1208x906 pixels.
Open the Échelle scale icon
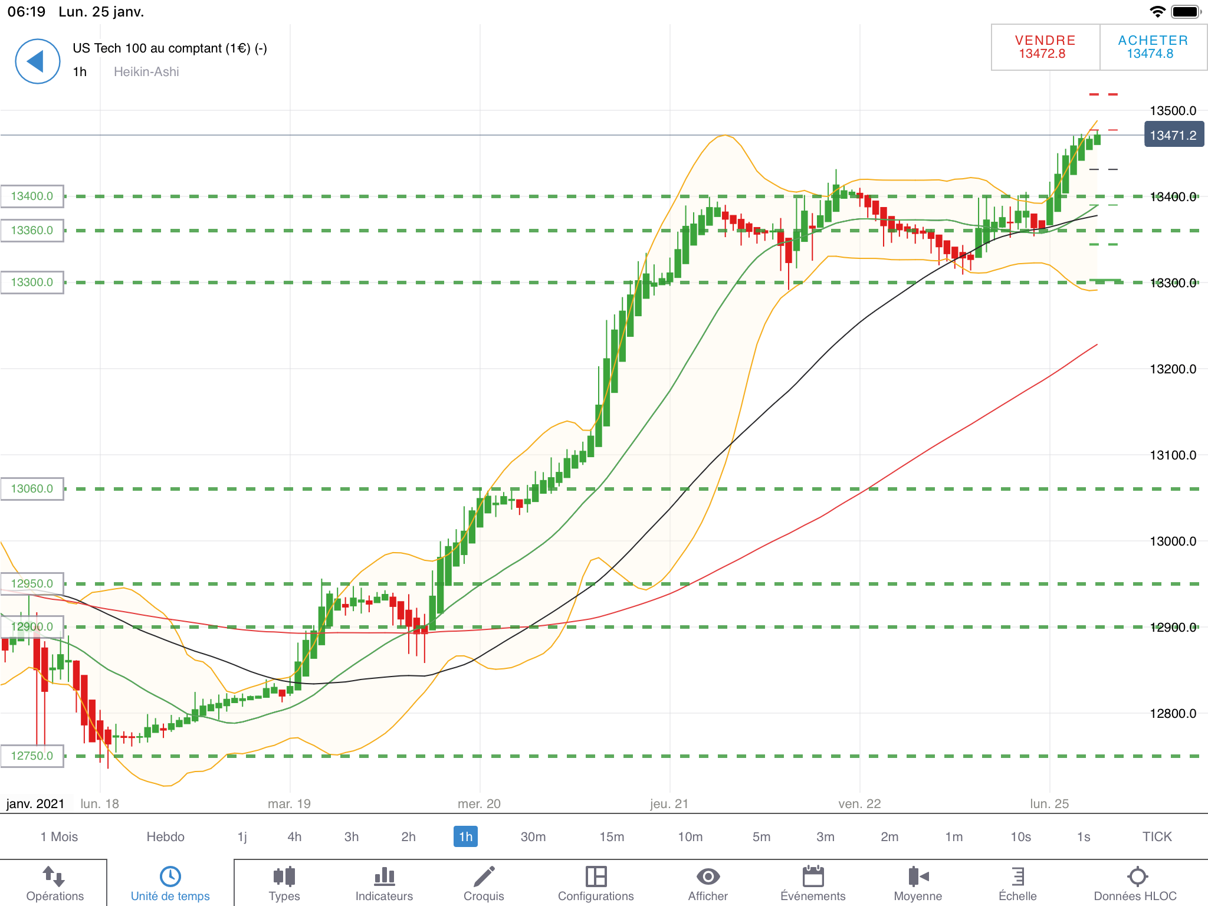(x=1017, y=877)
